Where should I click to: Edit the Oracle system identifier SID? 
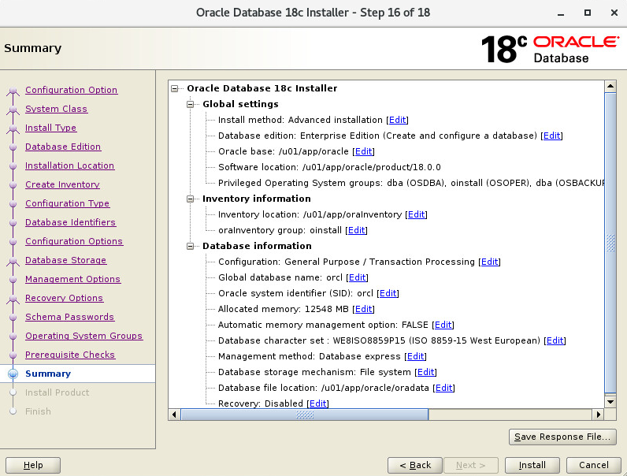pos(388,293)
